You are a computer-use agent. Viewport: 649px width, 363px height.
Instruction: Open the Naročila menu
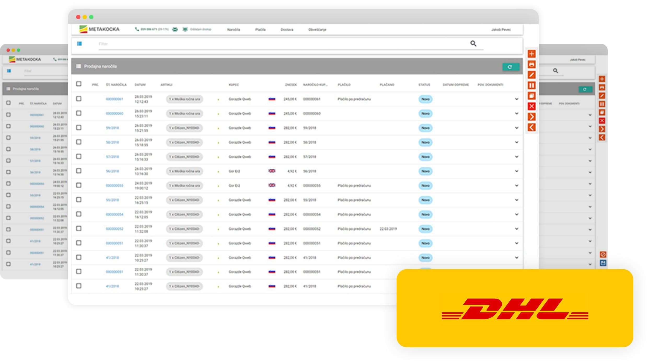coord(234,30)
